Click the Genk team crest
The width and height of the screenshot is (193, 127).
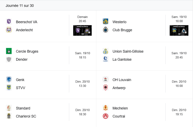[9, 79]
